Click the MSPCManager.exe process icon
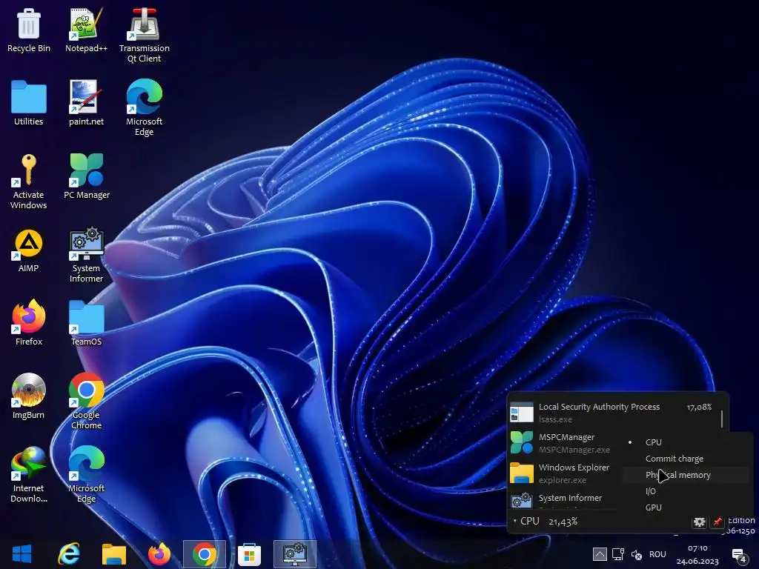Screen dimensions: 759x569 (522, 443)
